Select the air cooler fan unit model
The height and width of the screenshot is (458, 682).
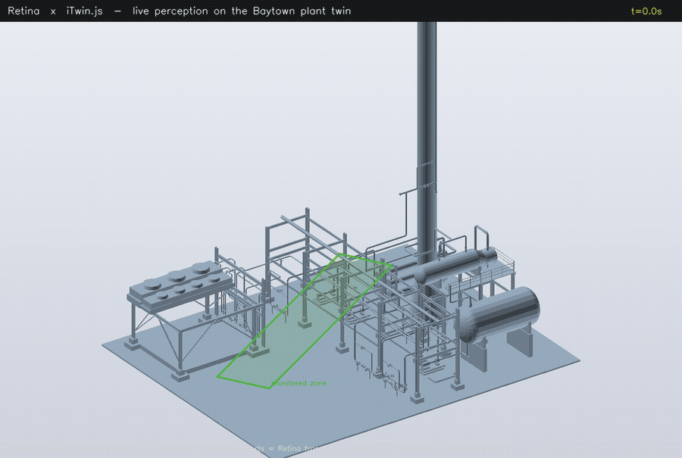pos(180,285)
